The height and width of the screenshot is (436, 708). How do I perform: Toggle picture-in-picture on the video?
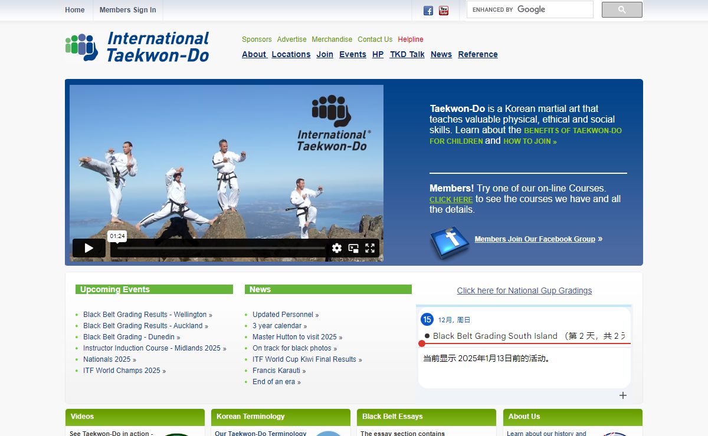point(353,248)
